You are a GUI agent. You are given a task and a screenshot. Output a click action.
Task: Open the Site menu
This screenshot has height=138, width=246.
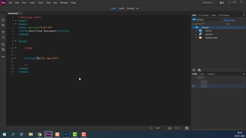(55, 3)
